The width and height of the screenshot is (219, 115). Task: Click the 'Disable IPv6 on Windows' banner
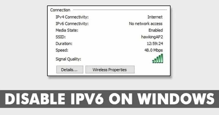pyautogui.click(x=109, y=99)
